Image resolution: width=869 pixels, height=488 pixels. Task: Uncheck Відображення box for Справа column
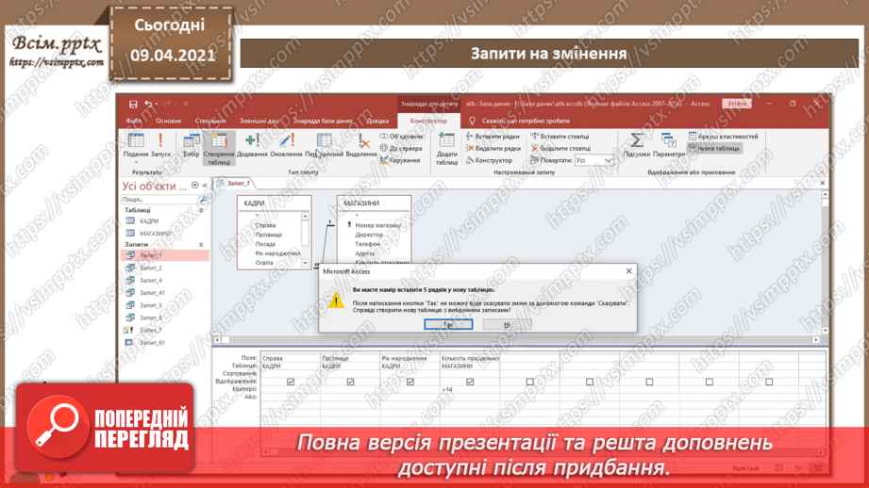[291, 382]
